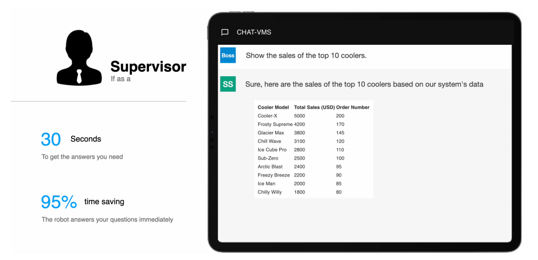Click the Total Sales (USD) column header

tap(314, 108)
